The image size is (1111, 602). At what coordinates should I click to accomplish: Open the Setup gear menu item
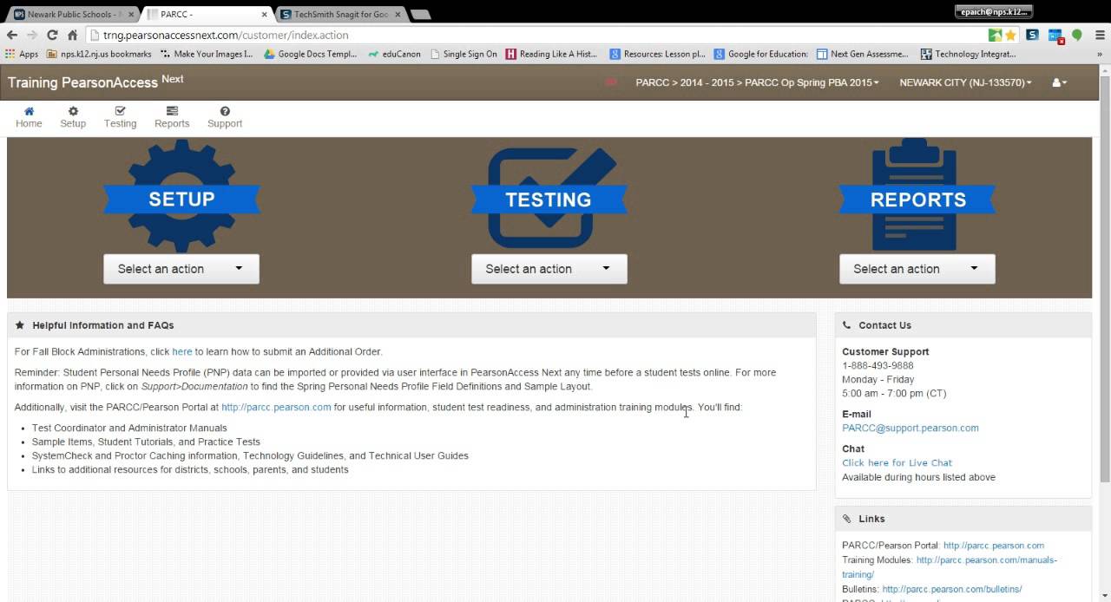pyautogui.click(x=73, y=117)
